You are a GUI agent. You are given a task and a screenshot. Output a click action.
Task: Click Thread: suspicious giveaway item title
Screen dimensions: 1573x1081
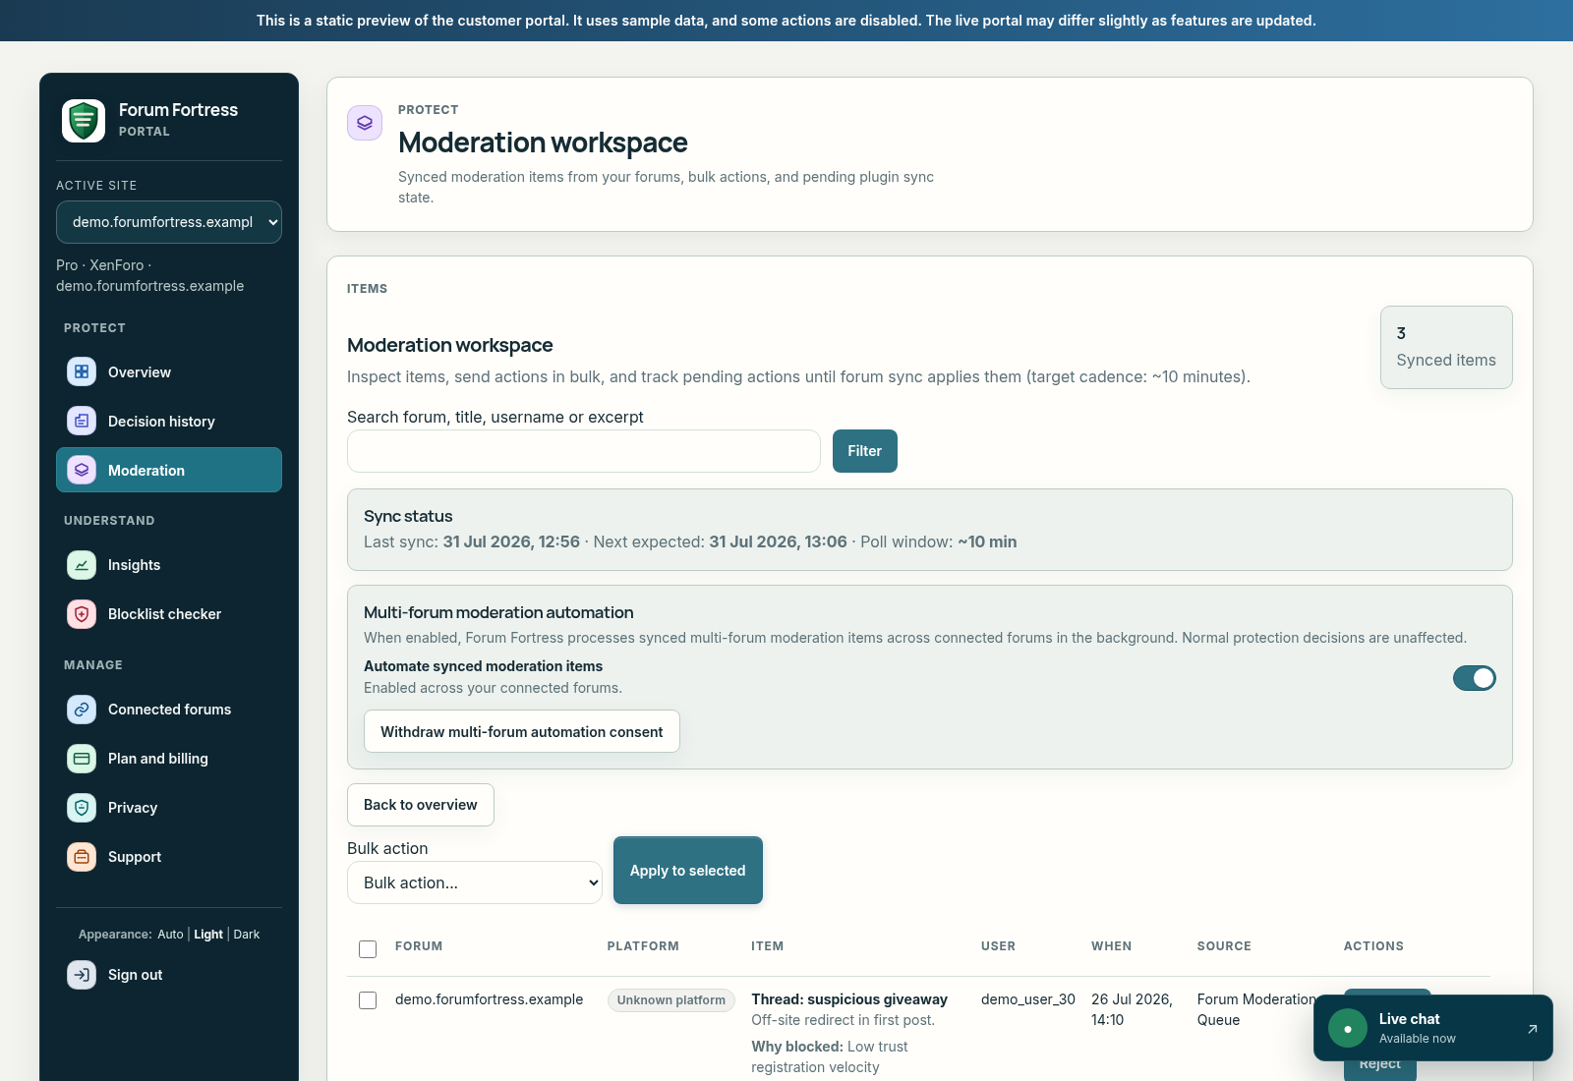(849, 999)
